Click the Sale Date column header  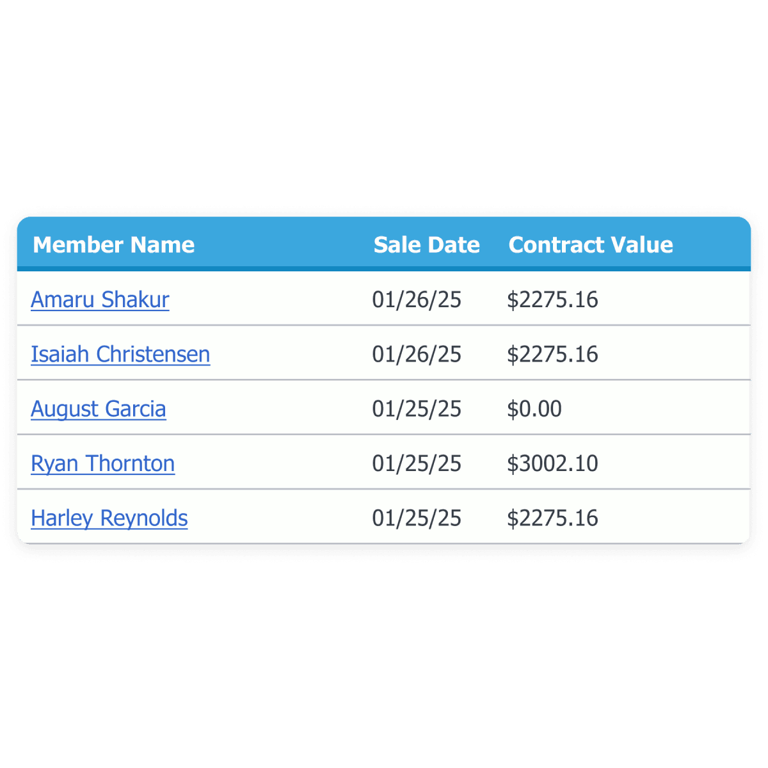click(x=426, y=244)
